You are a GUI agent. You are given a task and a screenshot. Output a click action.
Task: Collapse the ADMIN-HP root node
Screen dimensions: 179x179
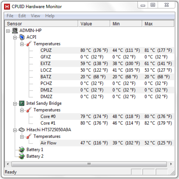click(8, 31)
